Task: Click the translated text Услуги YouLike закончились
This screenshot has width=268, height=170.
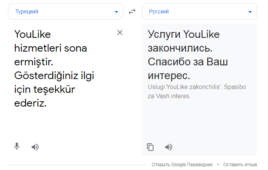Action: [183, 41]
